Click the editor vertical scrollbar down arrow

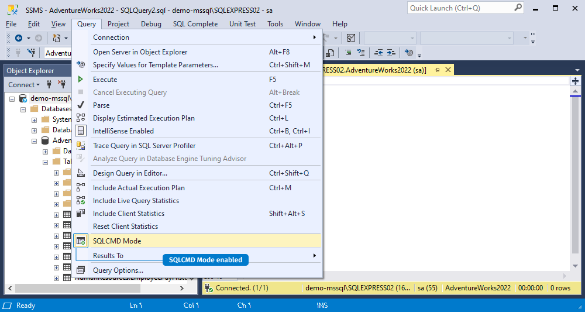click(575, 266)
